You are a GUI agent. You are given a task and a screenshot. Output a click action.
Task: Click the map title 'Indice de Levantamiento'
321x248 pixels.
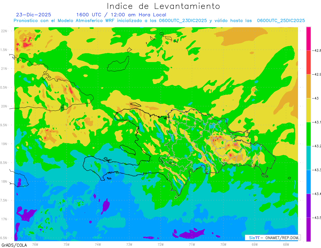(x=163, y=6)
